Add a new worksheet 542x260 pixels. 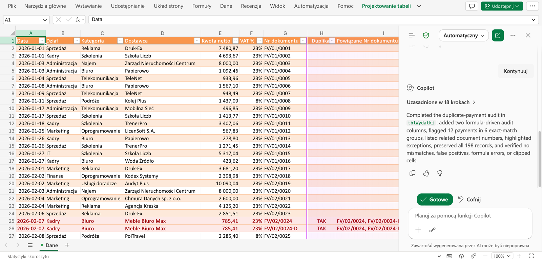67,245
